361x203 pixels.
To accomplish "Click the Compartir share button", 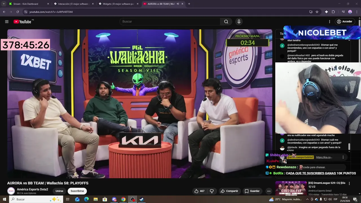I will coord(229,191).
